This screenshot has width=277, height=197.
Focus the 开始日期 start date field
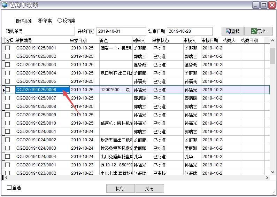[121, 31]
